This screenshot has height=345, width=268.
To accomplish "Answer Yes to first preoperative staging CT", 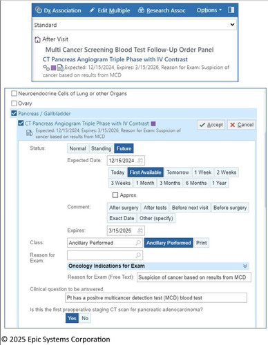I will (x=72, y=318).
